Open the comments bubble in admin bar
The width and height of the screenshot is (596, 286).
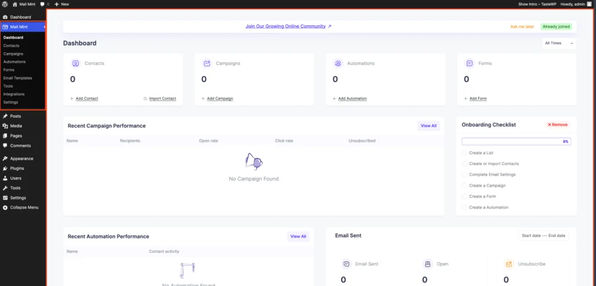pos(43,4)
